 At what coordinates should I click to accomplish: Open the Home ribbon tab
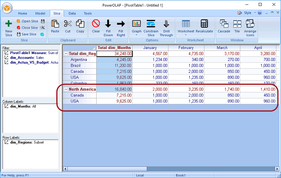tap(22, 14)
